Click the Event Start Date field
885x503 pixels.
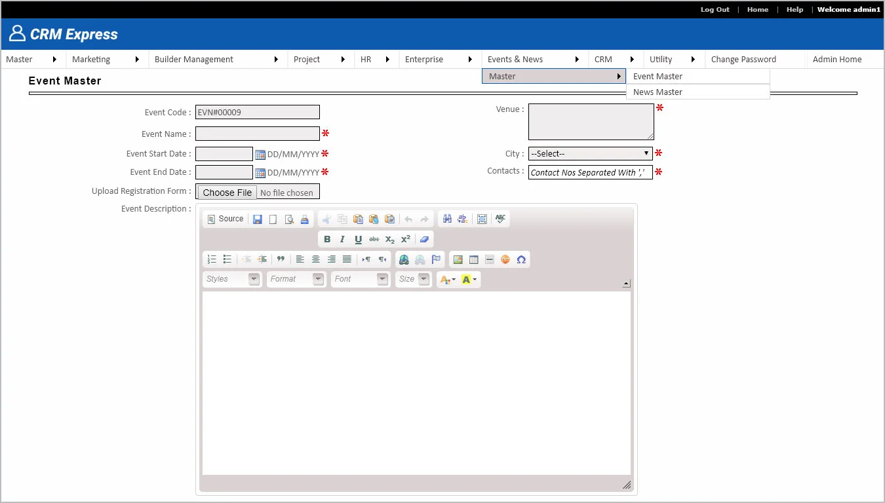coord(224,154)
